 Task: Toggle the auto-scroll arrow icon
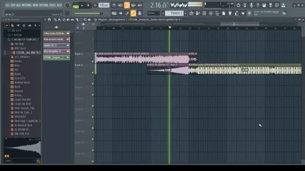(x=121, y=13)
